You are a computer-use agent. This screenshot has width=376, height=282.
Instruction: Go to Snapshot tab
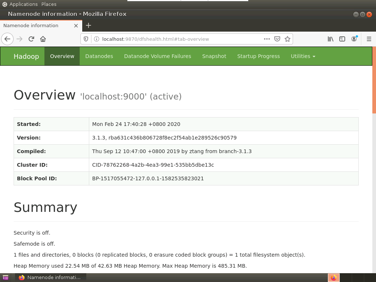coord(214,56)
